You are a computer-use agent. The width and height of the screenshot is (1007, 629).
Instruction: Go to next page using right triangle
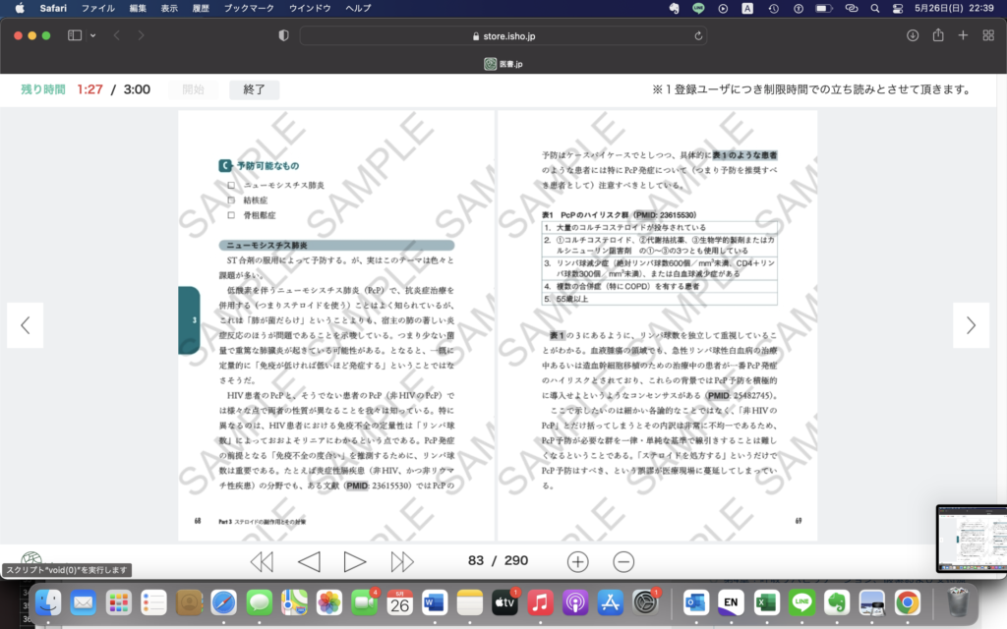[x=354, y=561]
